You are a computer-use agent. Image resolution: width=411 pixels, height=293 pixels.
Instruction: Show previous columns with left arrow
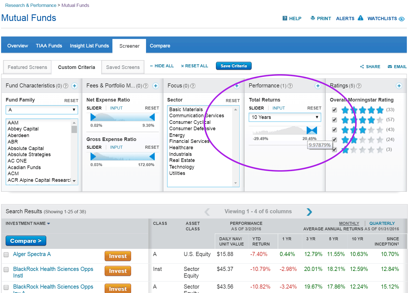click(207, 212)
